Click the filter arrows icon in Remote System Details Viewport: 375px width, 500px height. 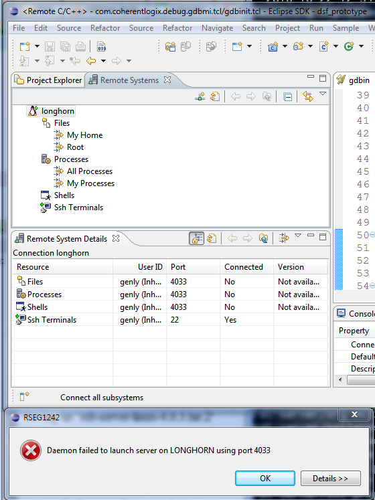click(284, 238)
